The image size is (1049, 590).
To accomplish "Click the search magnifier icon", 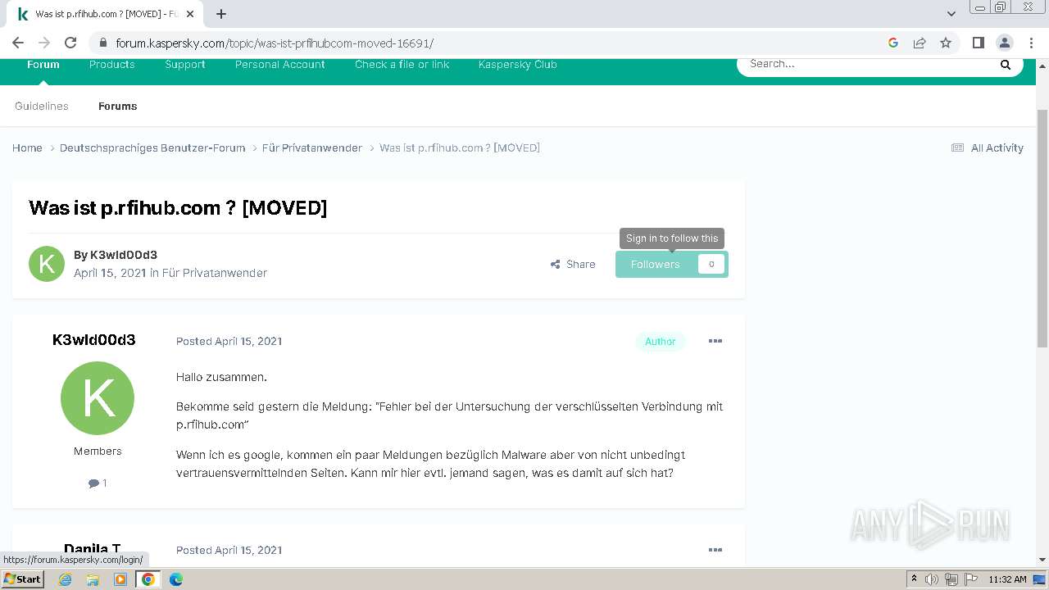I will pyautogui.click(x=1006, y=64).
